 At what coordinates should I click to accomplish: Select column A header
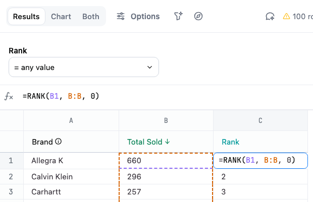(x=71, y=120)
